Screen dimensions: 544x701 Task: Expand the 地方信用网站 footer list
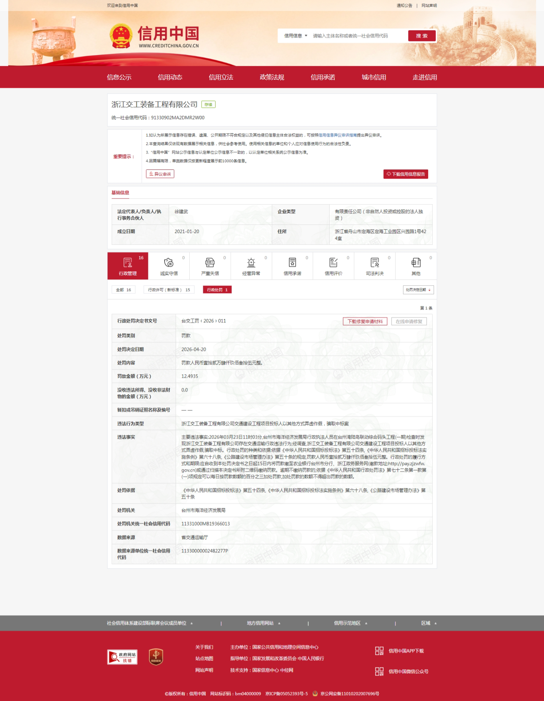[x=264, y=623]
